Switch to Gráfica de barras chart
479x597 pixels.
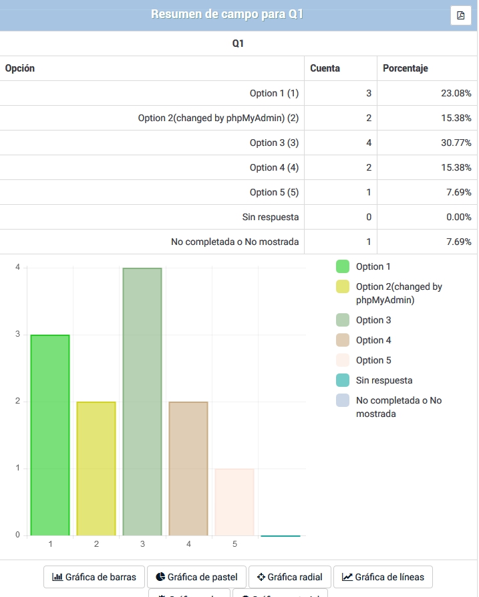pos(94,577)
